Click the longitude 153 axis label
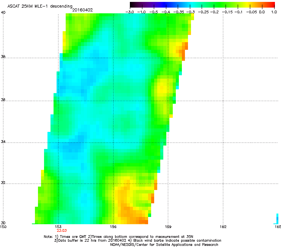The image size is (281, 247). coord(58,227)
